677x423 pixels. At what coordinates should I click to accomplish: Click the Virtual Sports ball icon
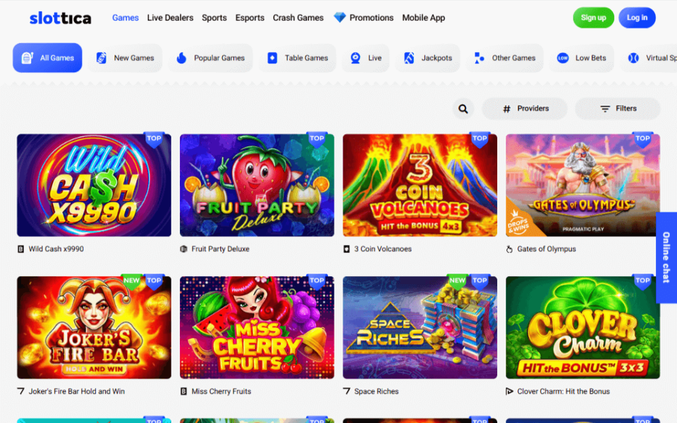(x=633, y=58)
